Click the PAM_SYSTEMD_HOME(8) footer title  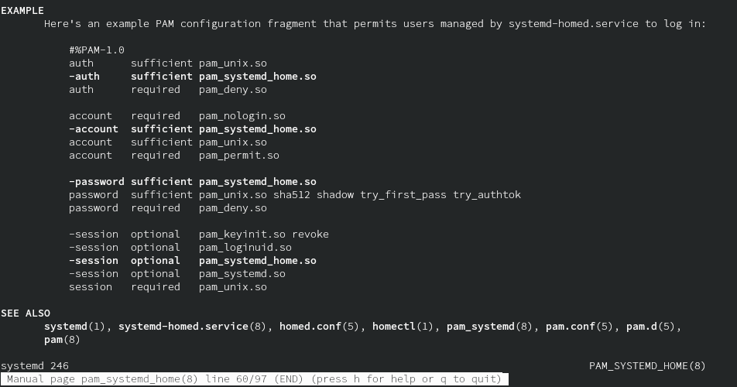tap(647, 366)
